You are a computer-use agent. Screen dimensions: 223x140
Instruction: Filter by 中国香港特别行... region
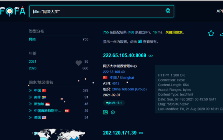coord(47,111)
